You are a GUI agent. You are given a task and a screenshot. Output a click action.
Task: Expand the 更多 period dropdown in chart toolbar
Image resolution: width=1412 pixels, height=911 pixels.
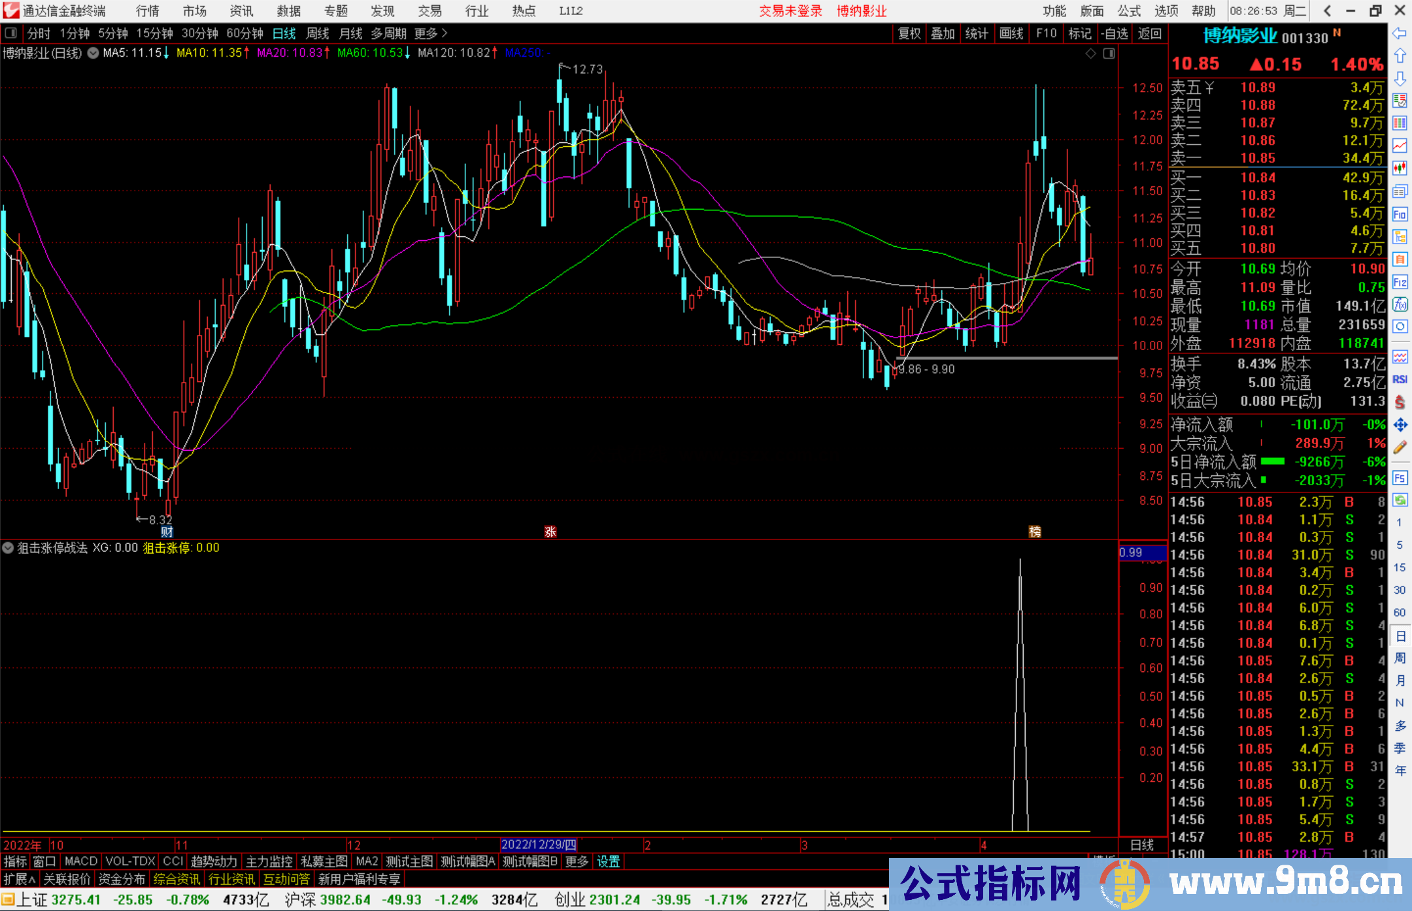(426, 33)
